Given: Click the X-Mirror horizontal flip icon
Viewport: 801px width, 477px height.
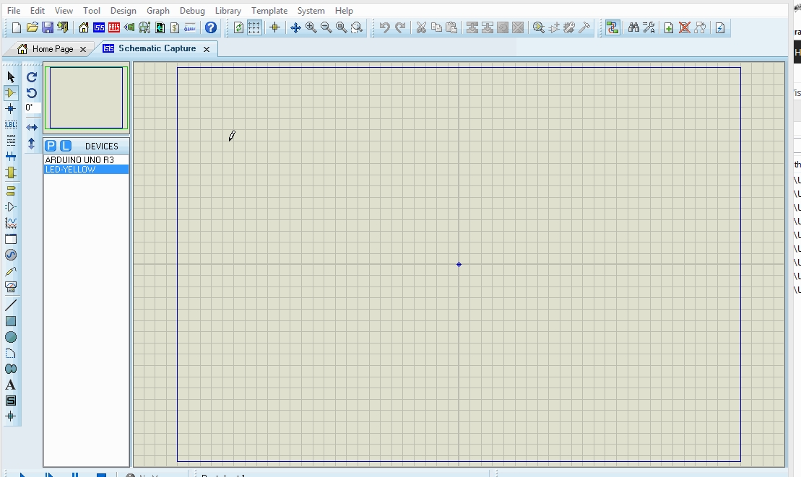Looking at the screenshot, I should 32,127.
